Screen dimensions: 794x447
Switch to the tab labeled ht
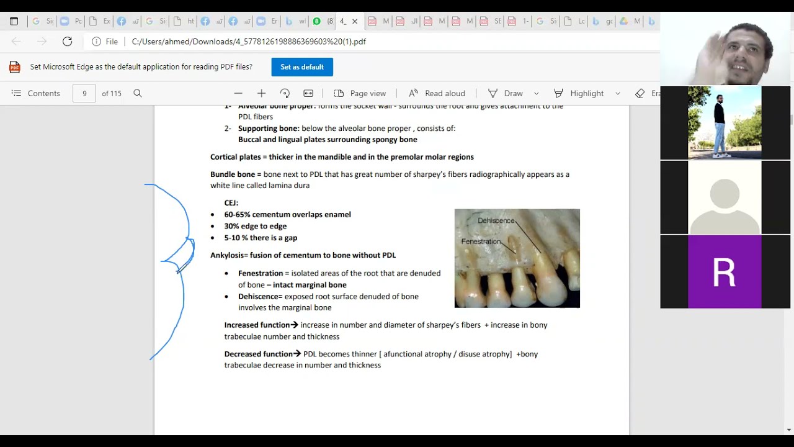pos(184,21)
